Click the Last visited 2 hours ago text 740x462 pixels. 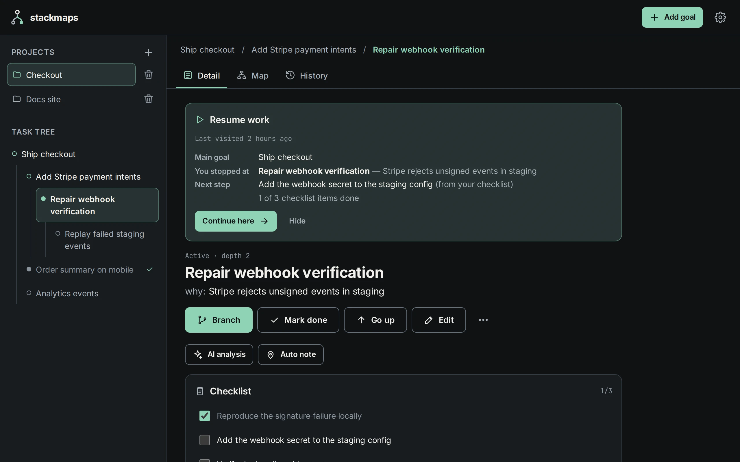click(243, 138)
